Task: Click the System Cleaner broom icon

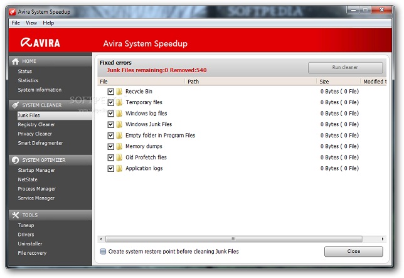Action: 15,105
